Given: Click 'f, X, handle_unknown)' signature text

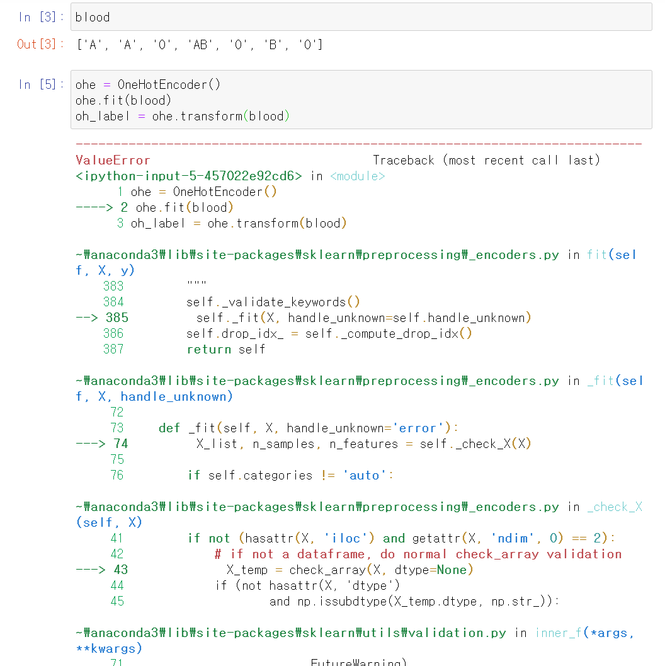Looking at the screenshot, I should click(154, 396).
